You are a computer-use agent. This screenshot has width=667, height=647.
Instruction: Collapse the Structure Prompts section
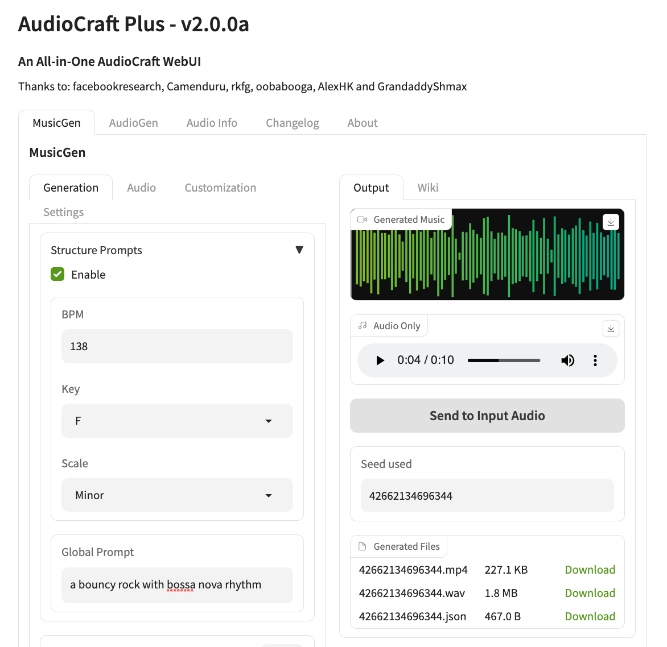point(299,250)
